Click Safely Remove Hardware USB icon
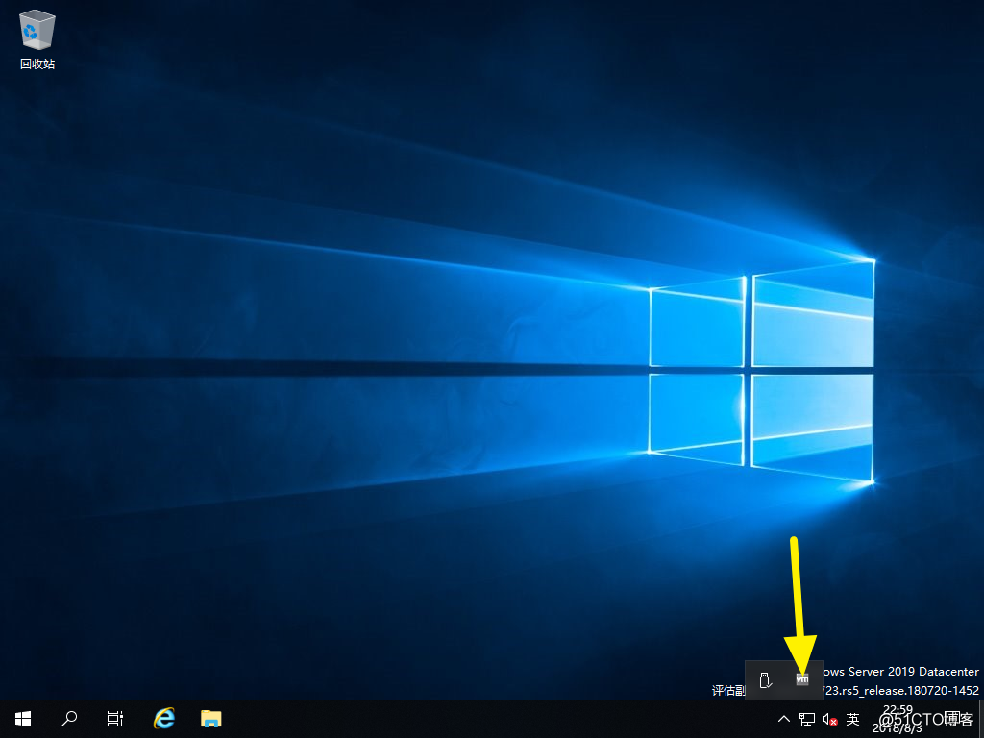The image size is (984, 738). [x=765, y=679]
